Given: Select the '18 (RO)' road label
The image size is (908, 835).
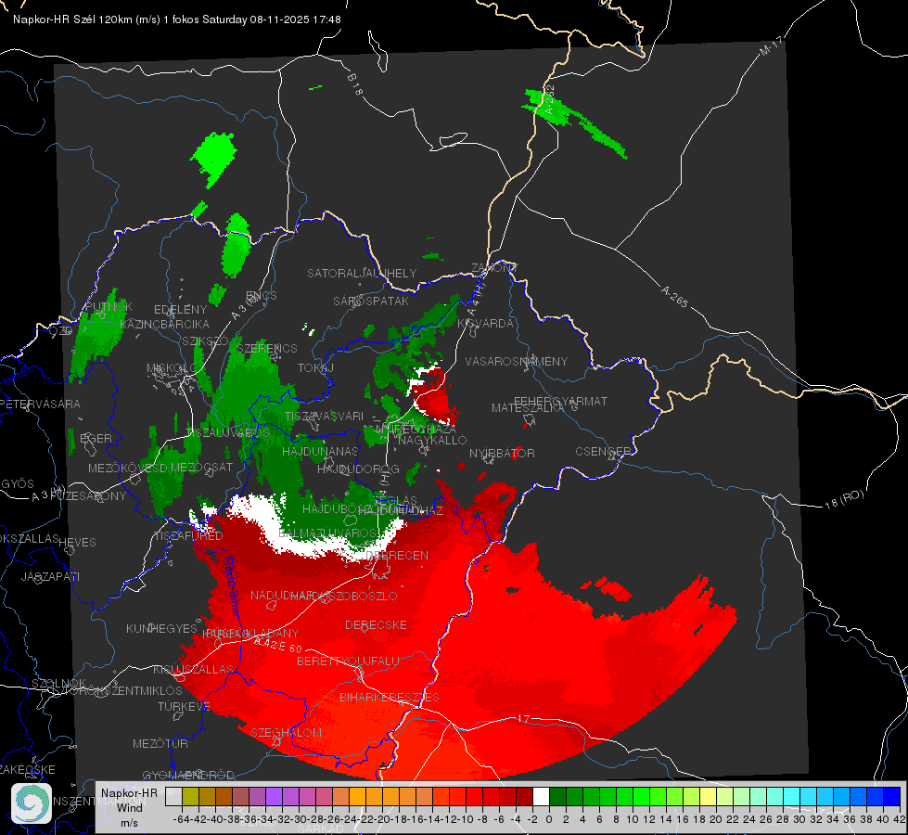Looking at the screenshot, I should pyautogui.click(x=844, y=499).
